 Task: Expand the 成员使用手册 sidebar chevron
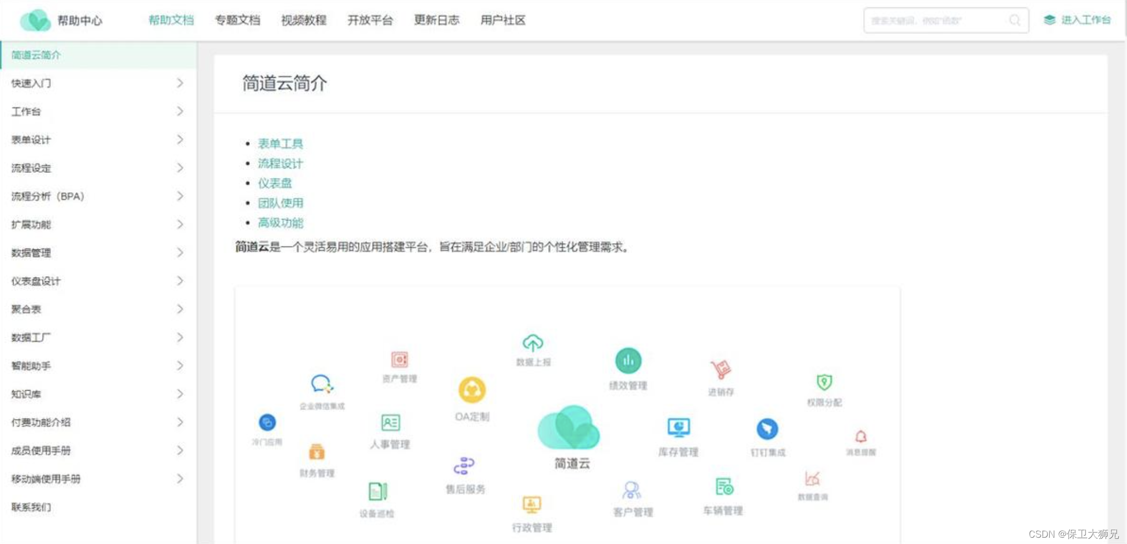click(180, 451)
